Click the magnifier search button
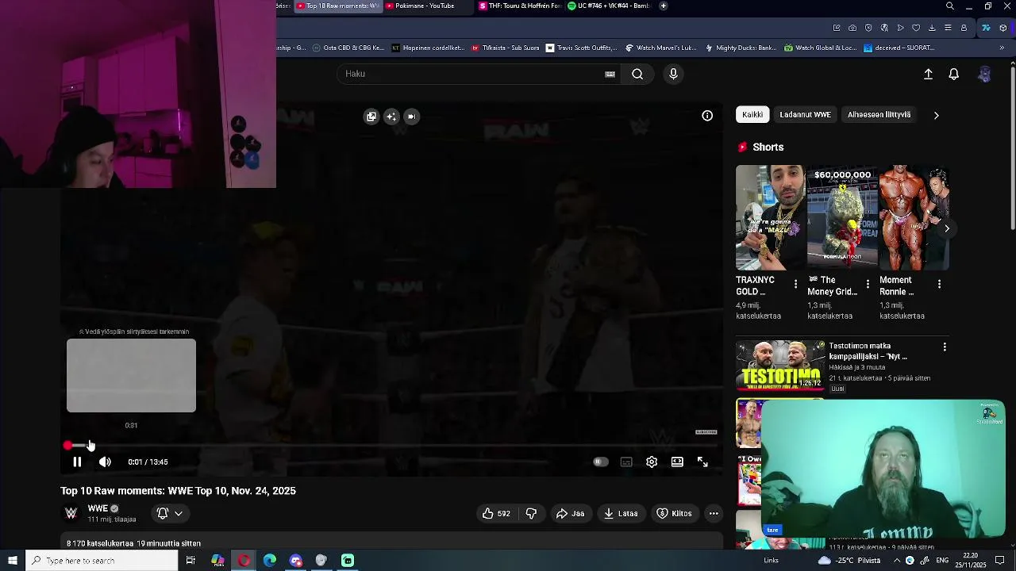The image size is (1016, 571). (x=637, y=74)
